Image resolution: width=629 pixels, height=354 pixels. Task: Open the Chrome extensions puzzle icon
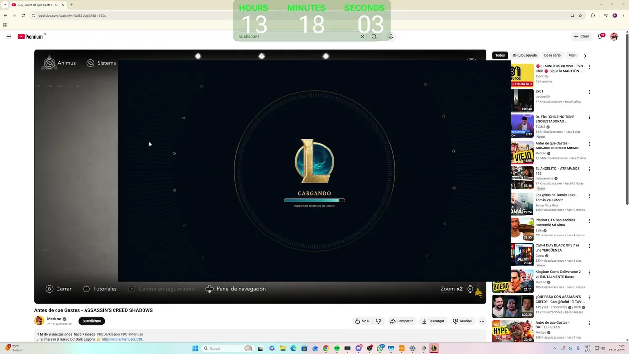[x=593, y=15]
